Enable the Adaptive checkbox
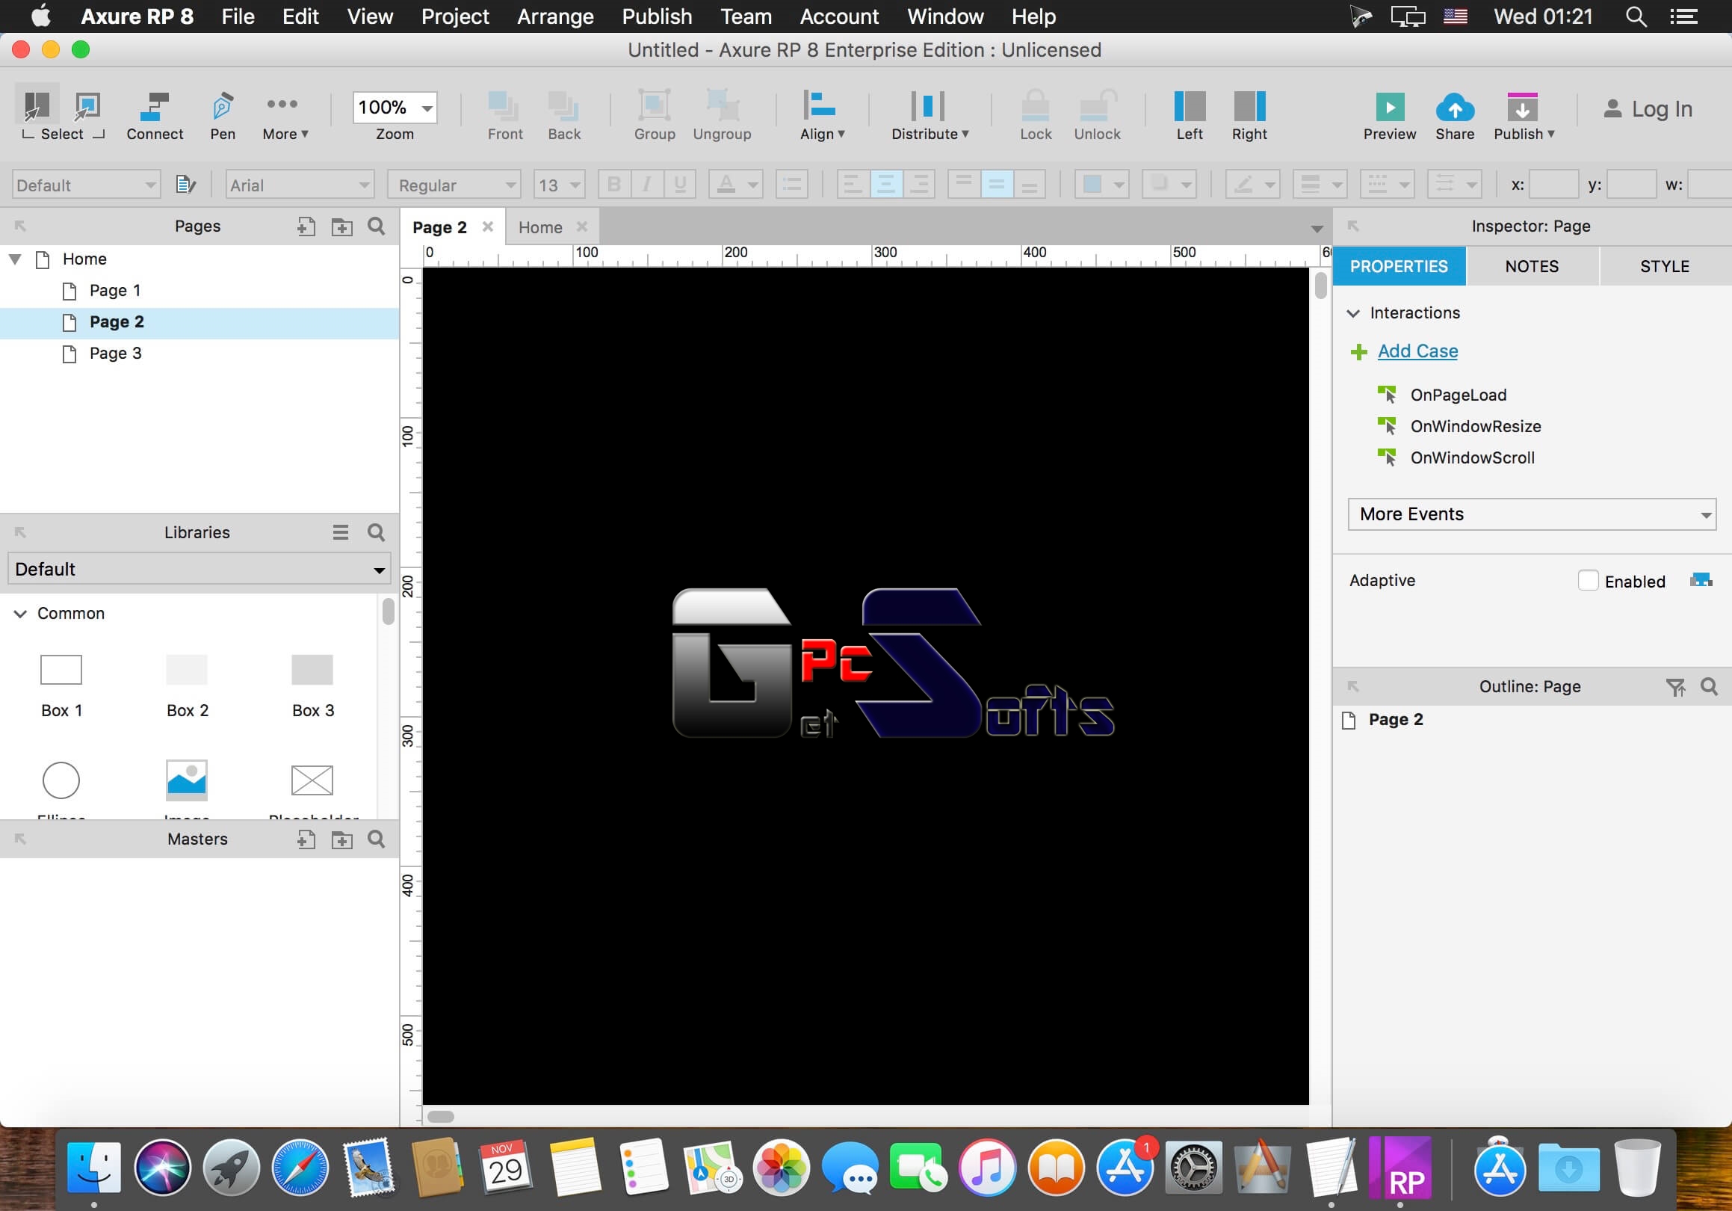 pyautogui.click(x=1588, y=580)
